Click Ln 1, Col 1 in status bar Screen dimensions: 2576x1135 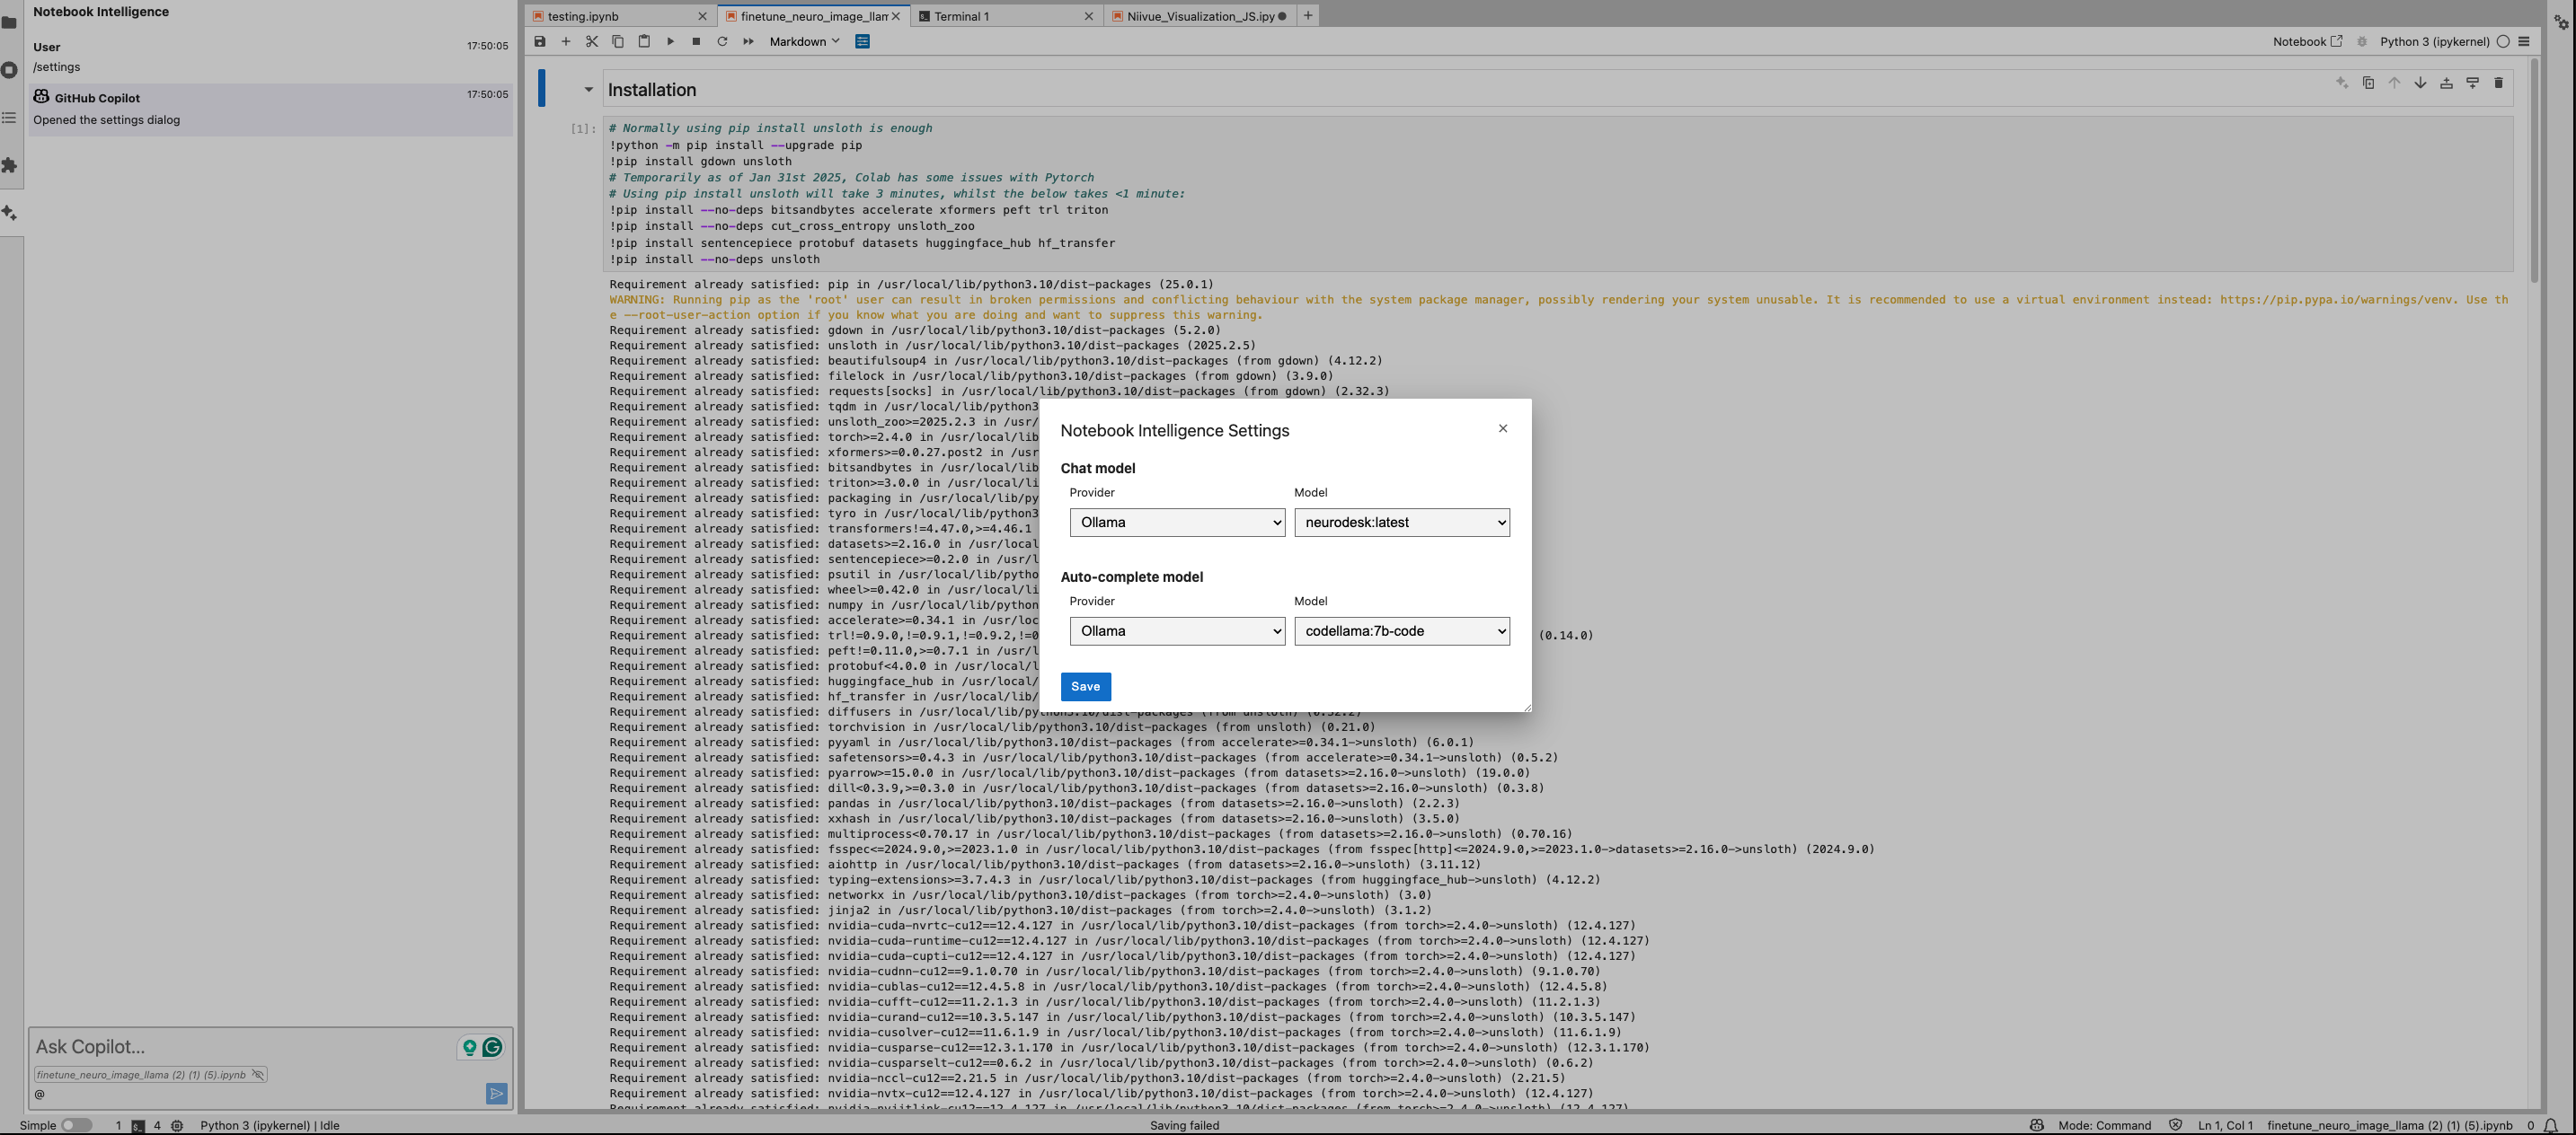click(2225, 1125)
